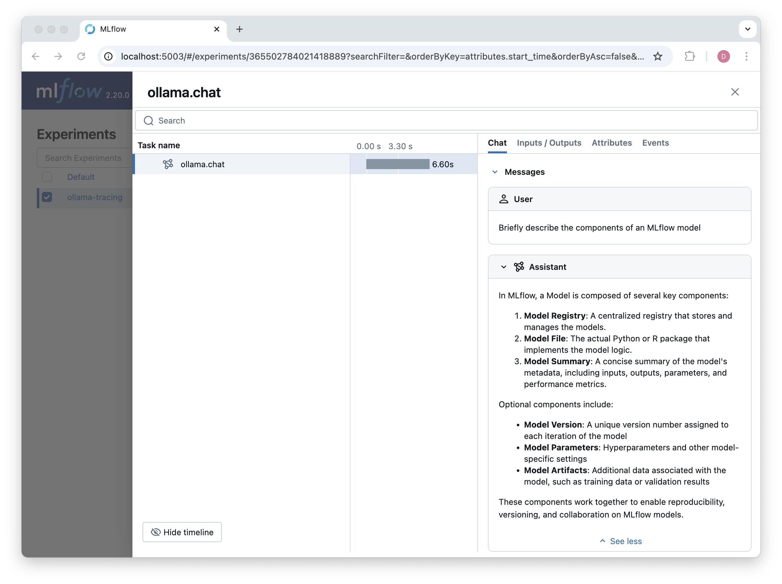Switch to Inputs / Outputs tab

pyautogui.click(x=549, y=143)
